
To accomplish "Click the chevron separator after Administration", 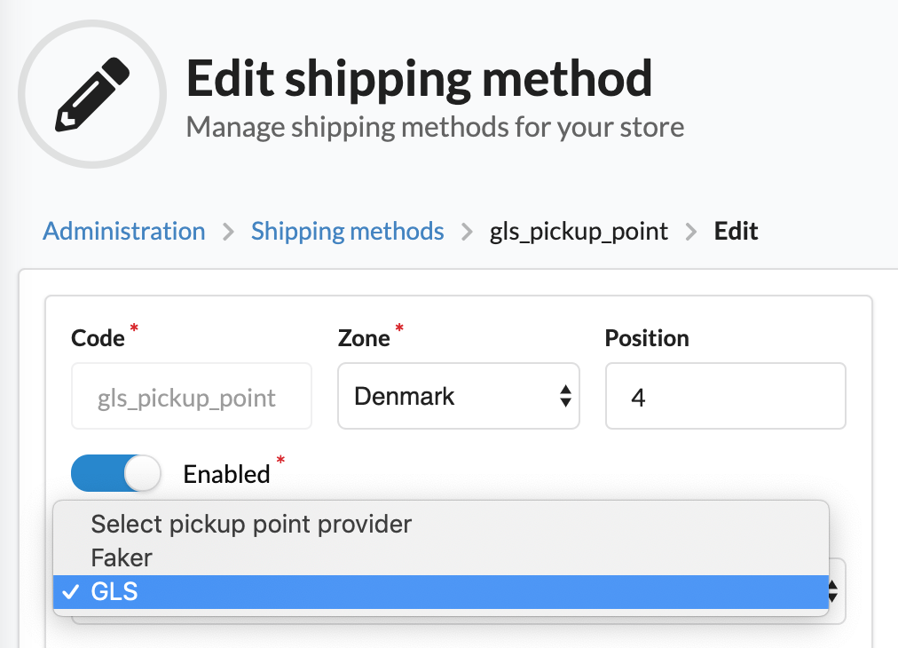I will point(229,233).
